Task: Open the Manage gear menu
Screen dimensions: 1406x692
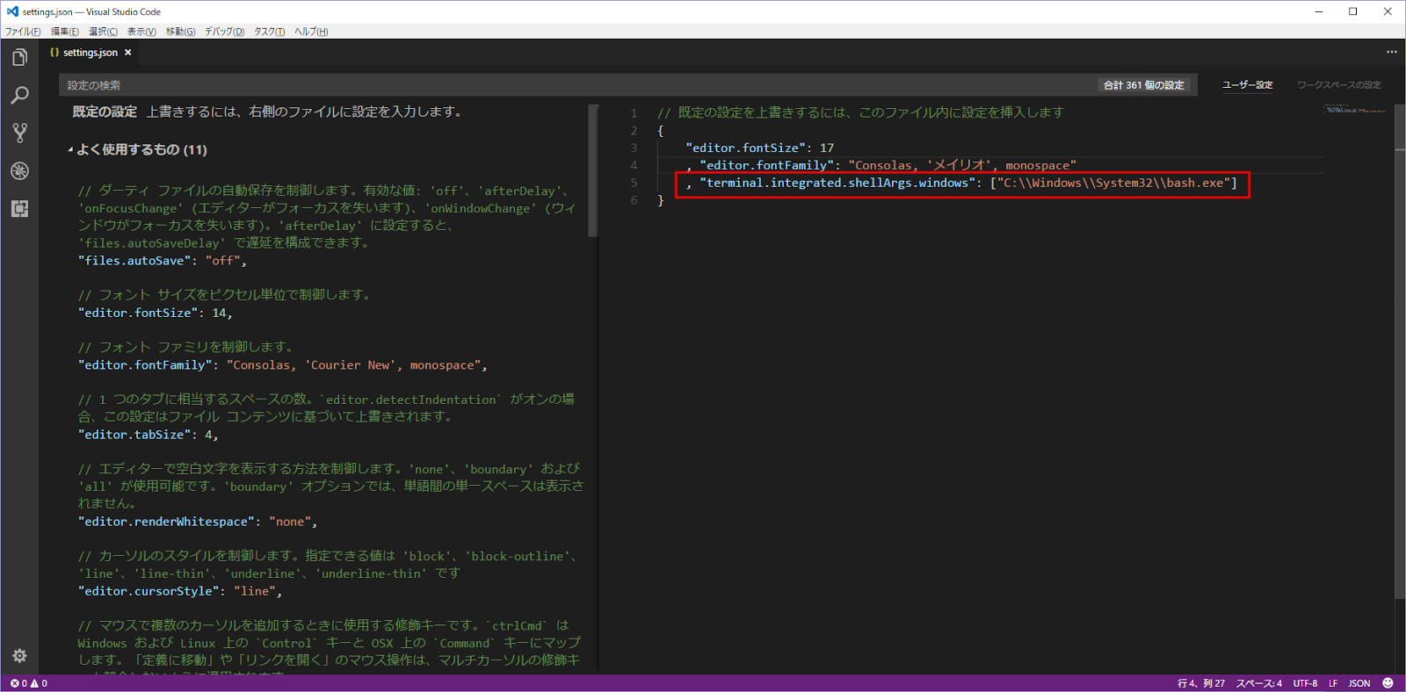Action: tap(19, 656)
